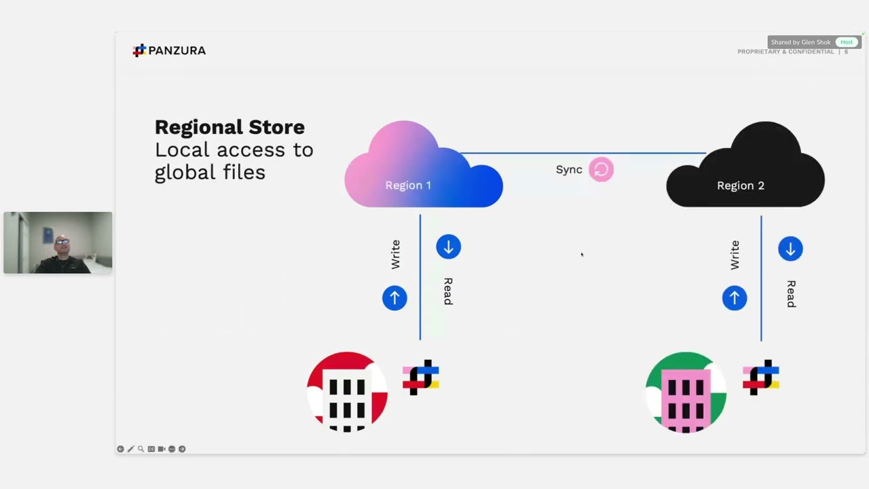Click the Shared by Glen Shok label
This screenshot has height=489, width=869.
(x=801, y=42)
